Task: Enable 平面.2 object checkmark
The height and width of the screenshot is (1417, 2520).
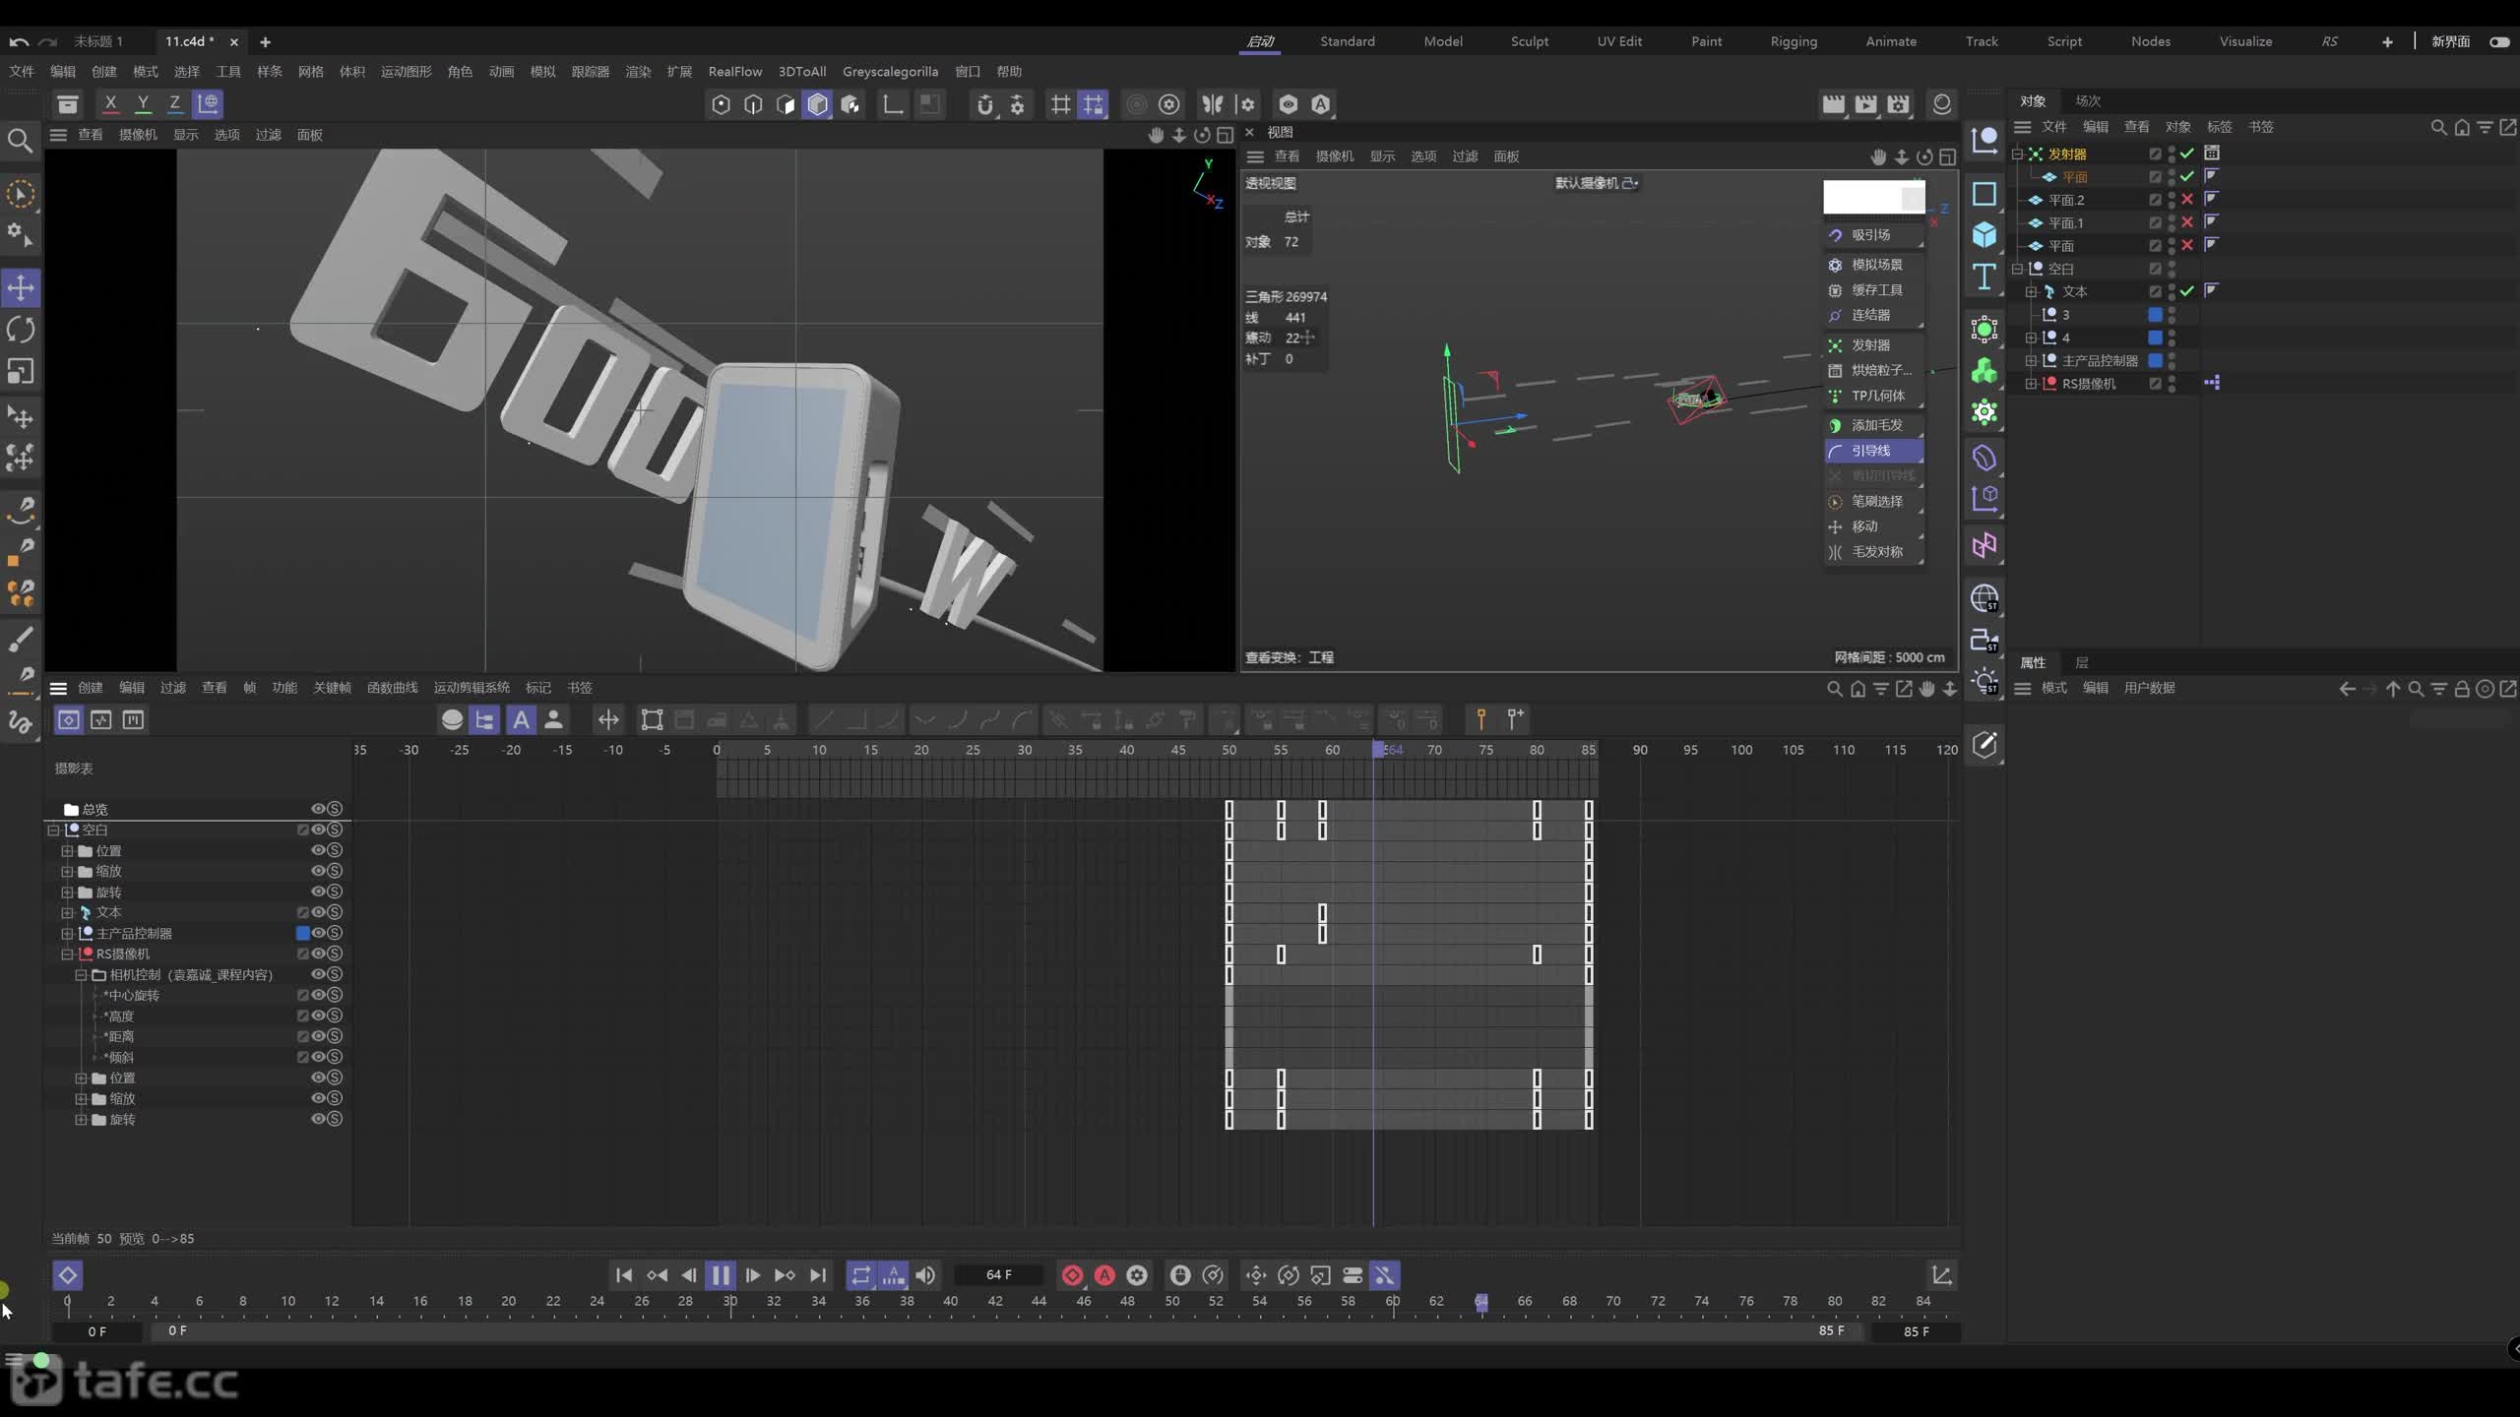Action: 2187,200
